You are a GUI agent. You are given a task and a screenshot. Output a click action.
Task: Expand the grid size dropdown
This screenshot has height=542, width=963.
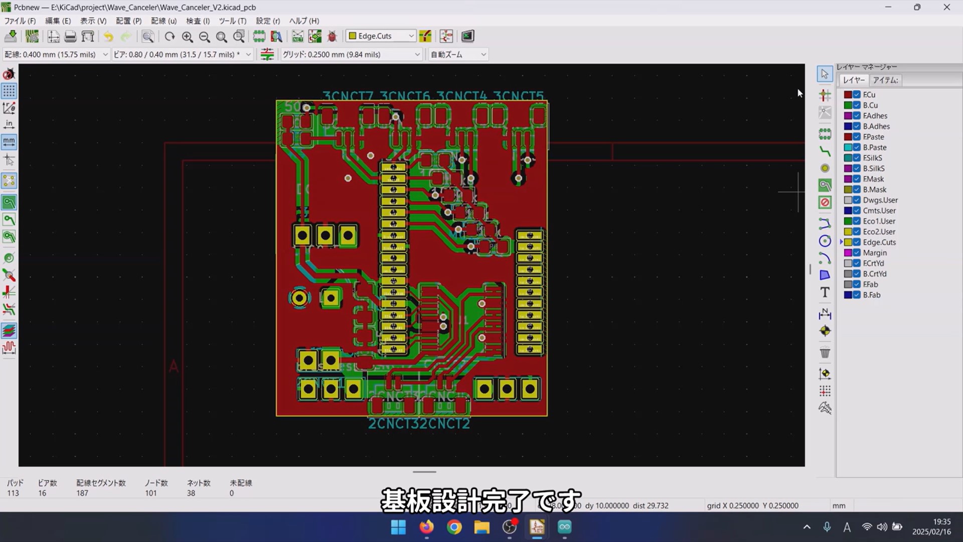(x=417, y=54)
